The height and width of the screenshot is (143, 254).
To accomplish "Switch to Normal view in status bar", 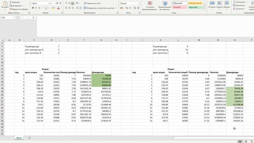I will point(240,141).
